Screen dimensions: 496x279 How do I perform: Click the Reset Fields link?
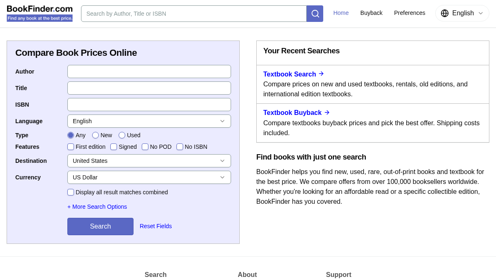pyautogui.click(x=156, y=226)
